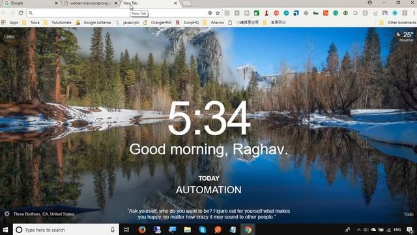Open the blue square-corner extension icon

[296, 13]
